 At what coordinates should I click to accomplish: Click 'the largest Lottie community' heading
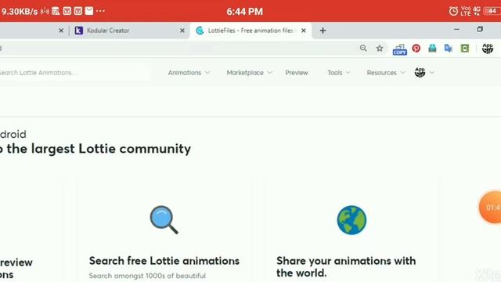99,149
